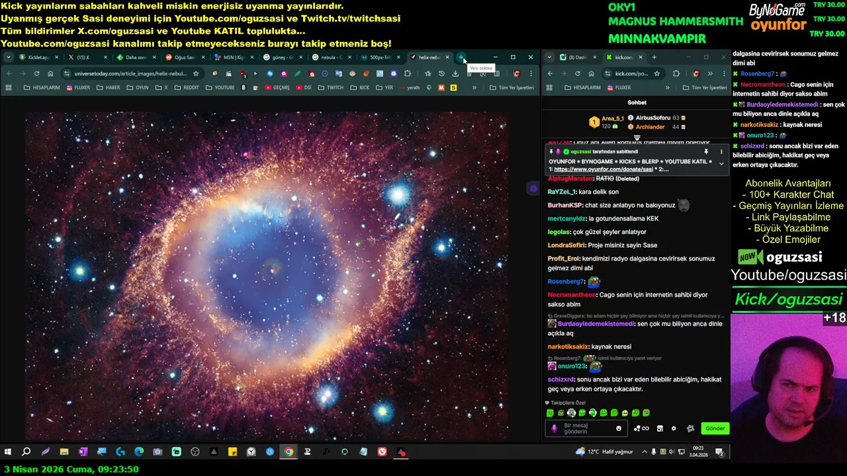Expand the tab search dropdown in the left browser

click(8, 58)
